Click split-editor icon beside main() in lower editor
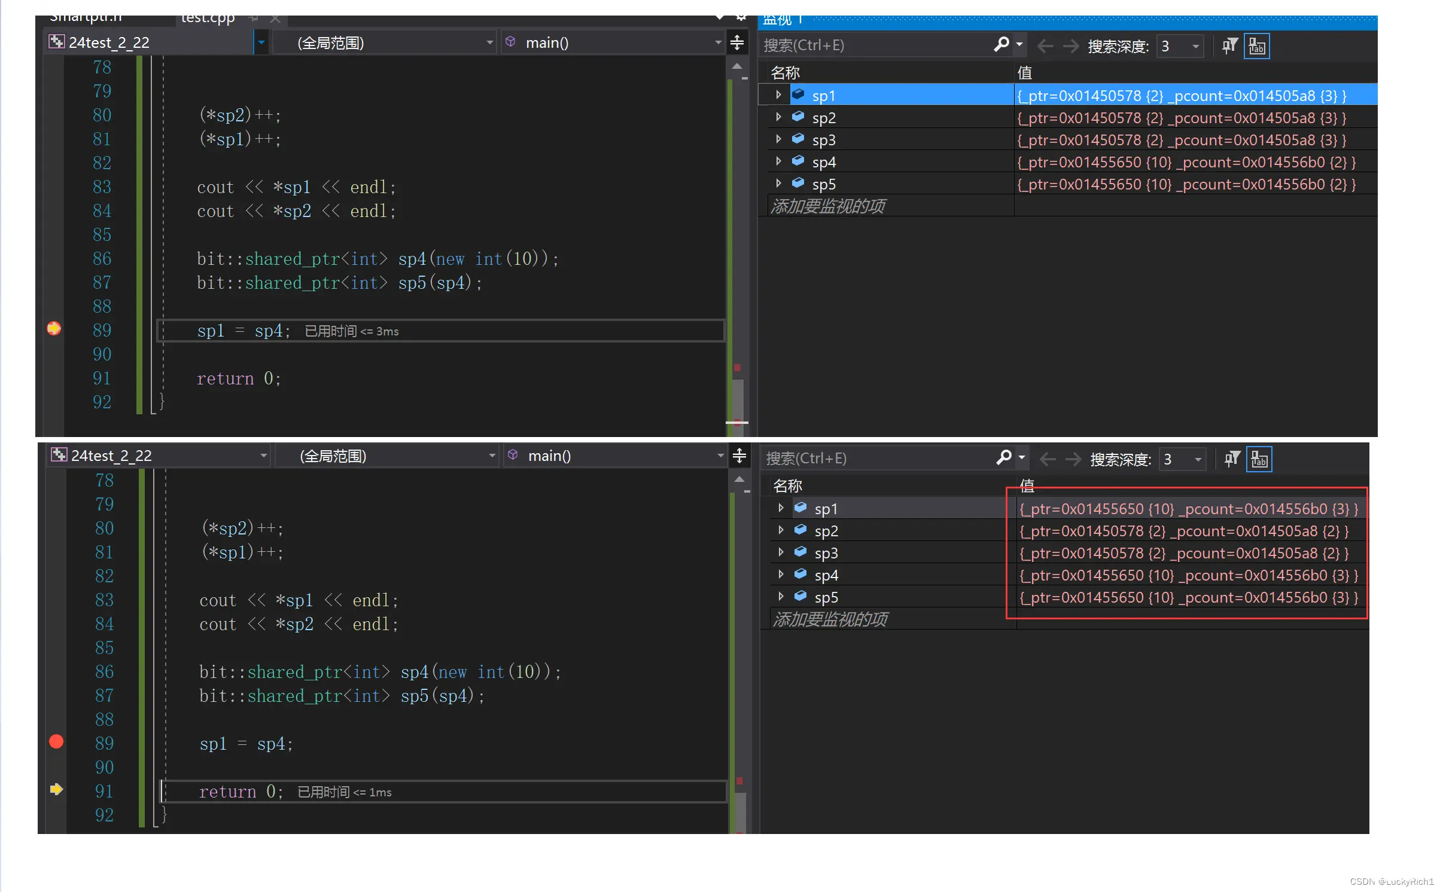The image size is (1443, 892). click(x=740, y=456)
